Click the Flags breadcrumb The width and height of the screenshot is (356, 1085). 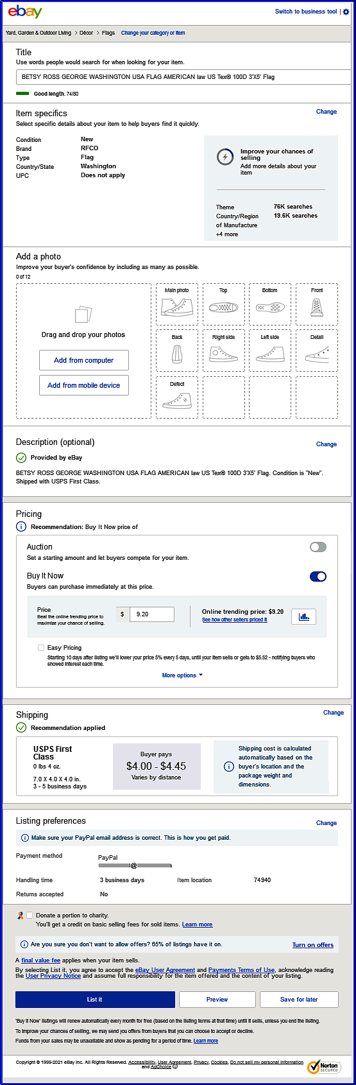tap(108, 33)
